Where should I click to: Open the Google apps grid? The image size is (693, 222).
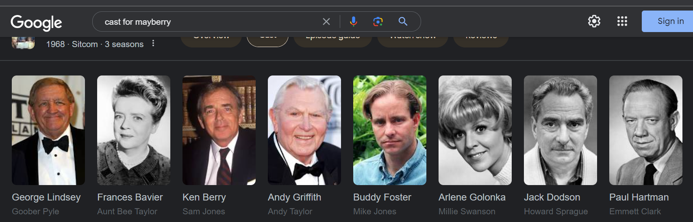click(622, 21)
